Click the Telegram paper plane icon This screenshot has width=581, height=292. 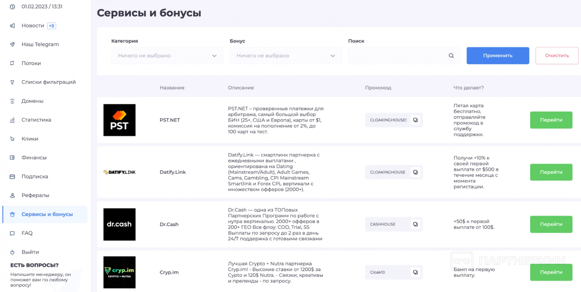pos(12,44)
